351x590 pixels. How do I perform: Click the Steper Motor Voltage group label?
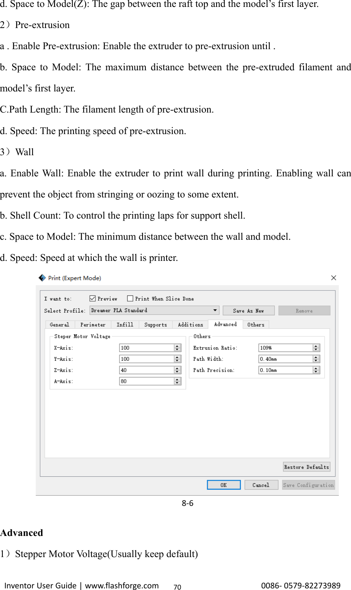click(82, 336)
